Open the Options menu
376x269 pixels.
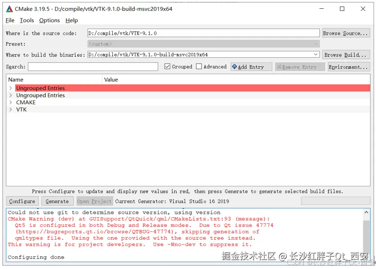coord(49,21)
